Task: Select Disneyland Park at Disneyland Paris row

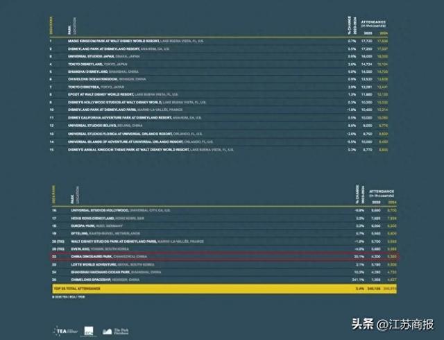Action: coord(219,110)
